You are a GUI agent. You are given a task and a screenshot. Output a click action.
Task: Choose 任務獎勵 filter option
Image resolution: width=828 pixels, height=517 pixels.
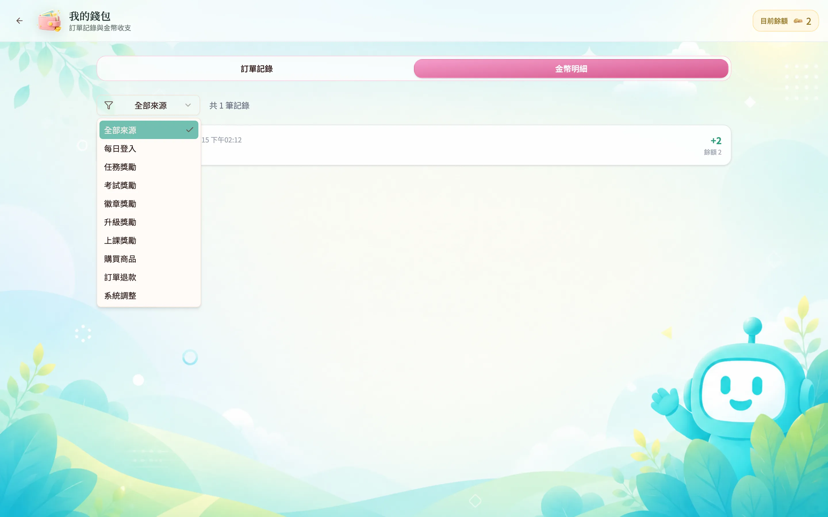[149, 167]
